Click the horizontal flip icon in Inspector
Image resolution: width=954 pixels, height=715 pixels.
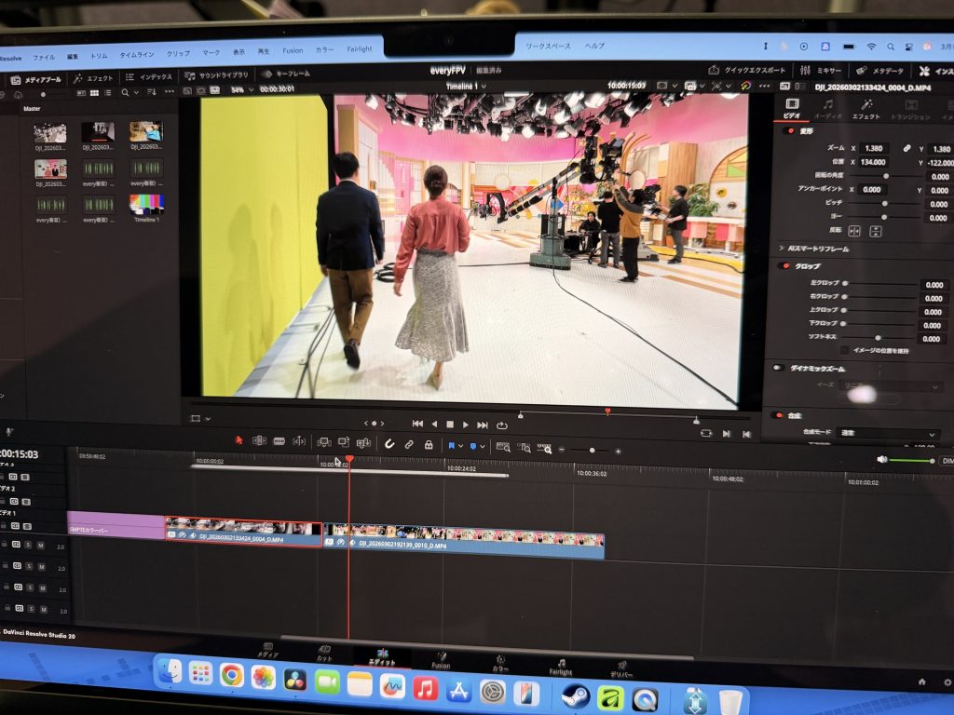click(856, 230)
